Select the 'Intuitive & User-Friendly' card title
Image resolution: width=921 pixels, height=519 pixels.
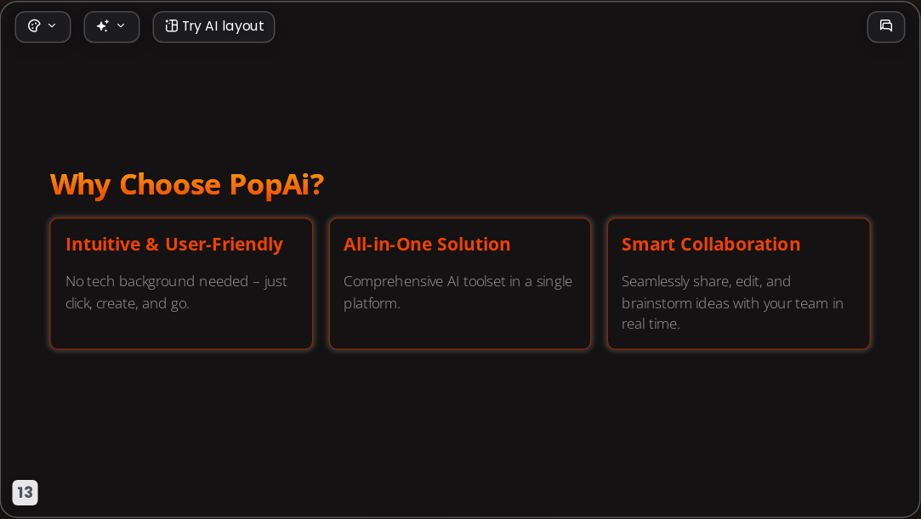pos(174,244)
